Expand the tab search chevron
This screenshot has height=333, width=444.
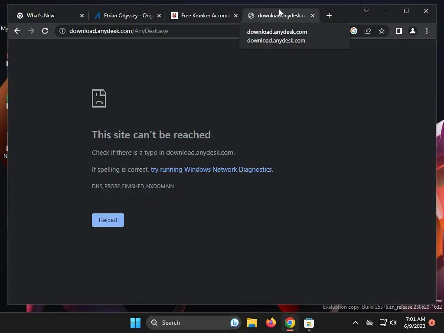pyautogui.click(x=366, y=11)
